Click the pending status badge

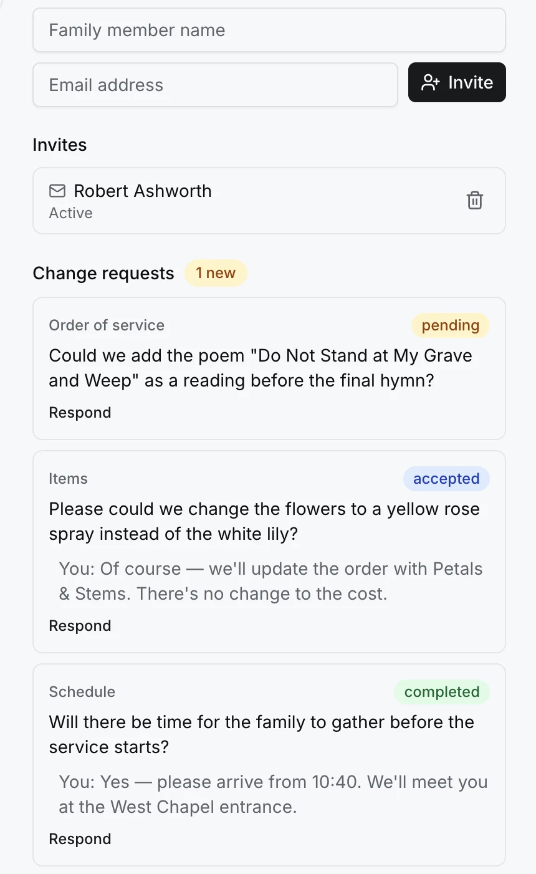coord(451,325)
